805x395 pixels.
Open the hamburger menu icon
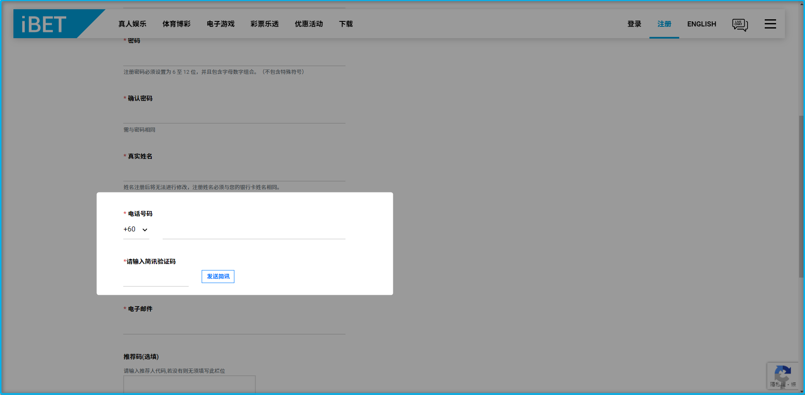pos(770,24)
